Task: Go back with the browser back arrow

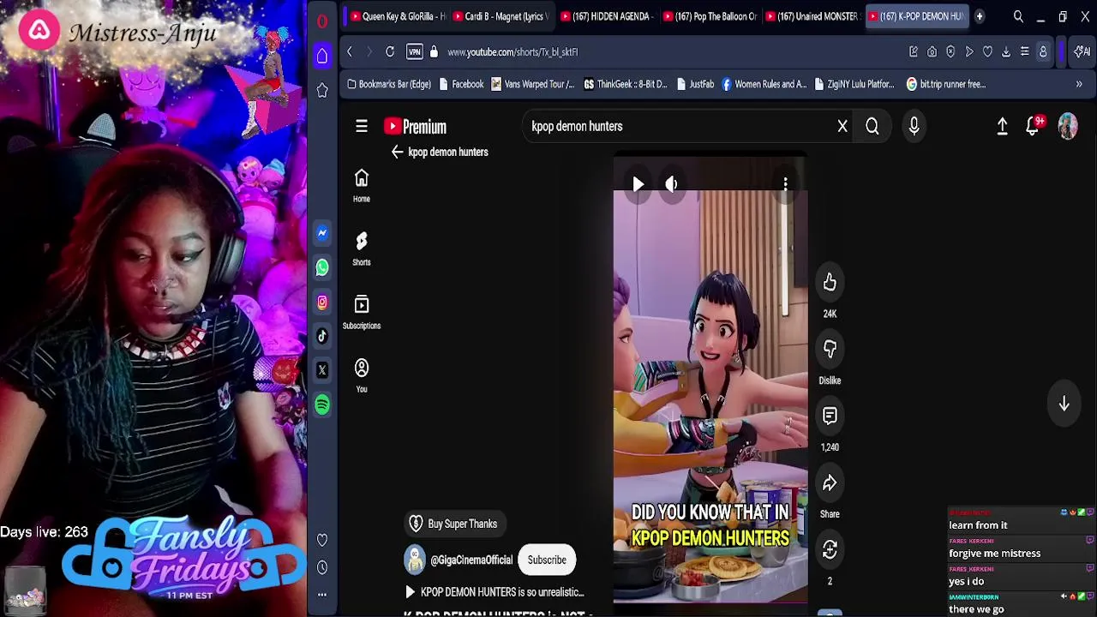Action: [x=350, y=52]
